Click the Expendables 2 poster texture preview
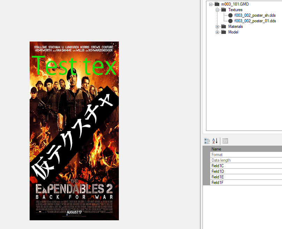282x229 pixels. point(74,131)
